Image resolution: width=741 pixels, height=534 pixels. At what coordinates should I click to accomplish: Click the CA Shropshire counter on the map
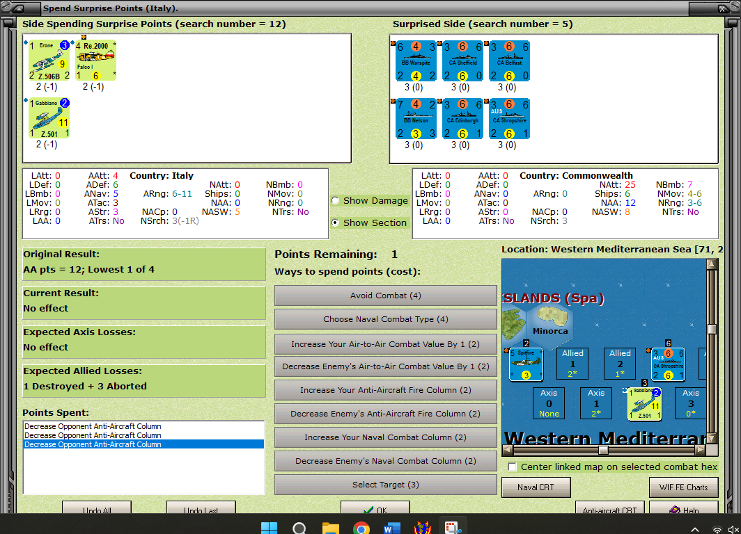669,364
